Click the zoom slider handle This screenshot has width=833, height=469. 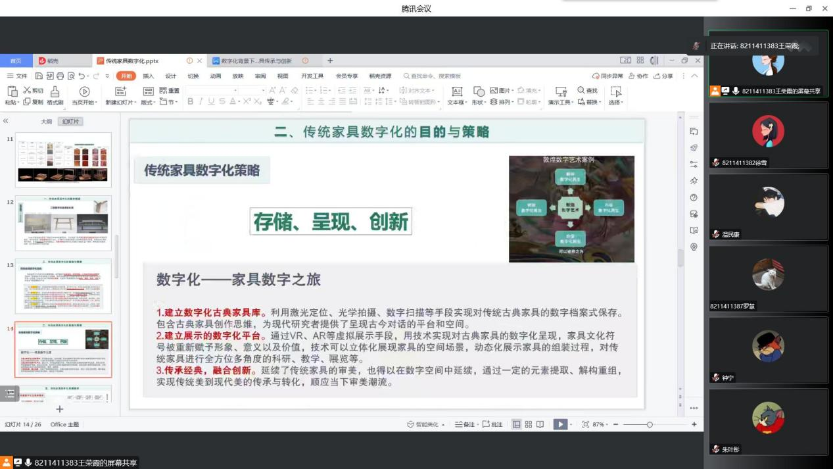650,425
